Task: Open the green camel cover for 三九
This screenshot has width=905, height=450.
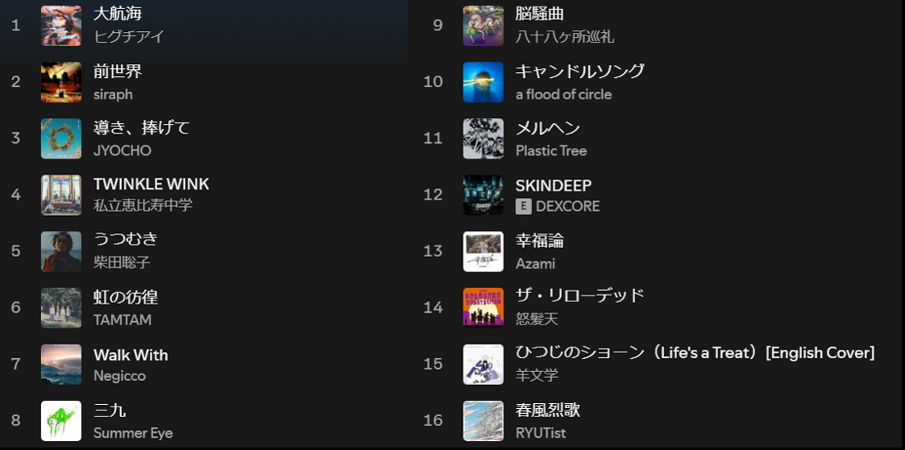Action: (x=61, y=420)
